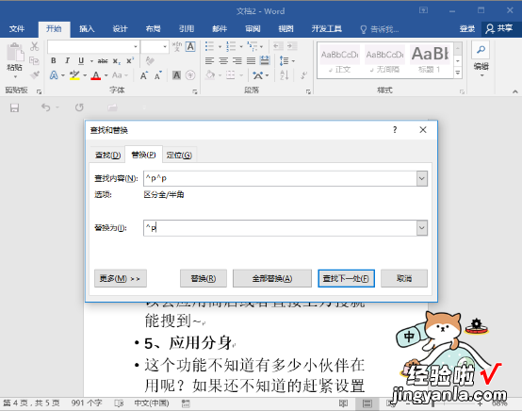The height and width of the screenshot is (411, 522).
Task: Apply the red font color
Action: point(96,75)
